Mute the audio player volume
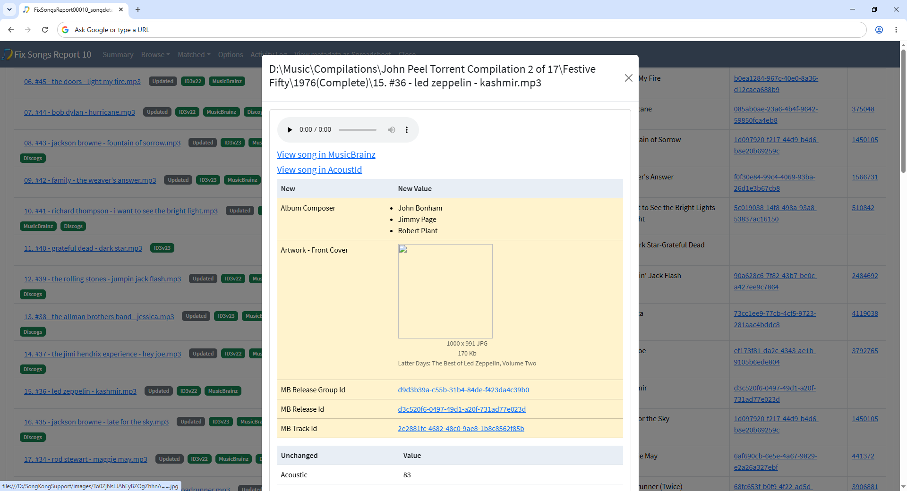Image resolution: width=907 pixels, height=491 pixels. pyautogui.click(x=392, y=130)
